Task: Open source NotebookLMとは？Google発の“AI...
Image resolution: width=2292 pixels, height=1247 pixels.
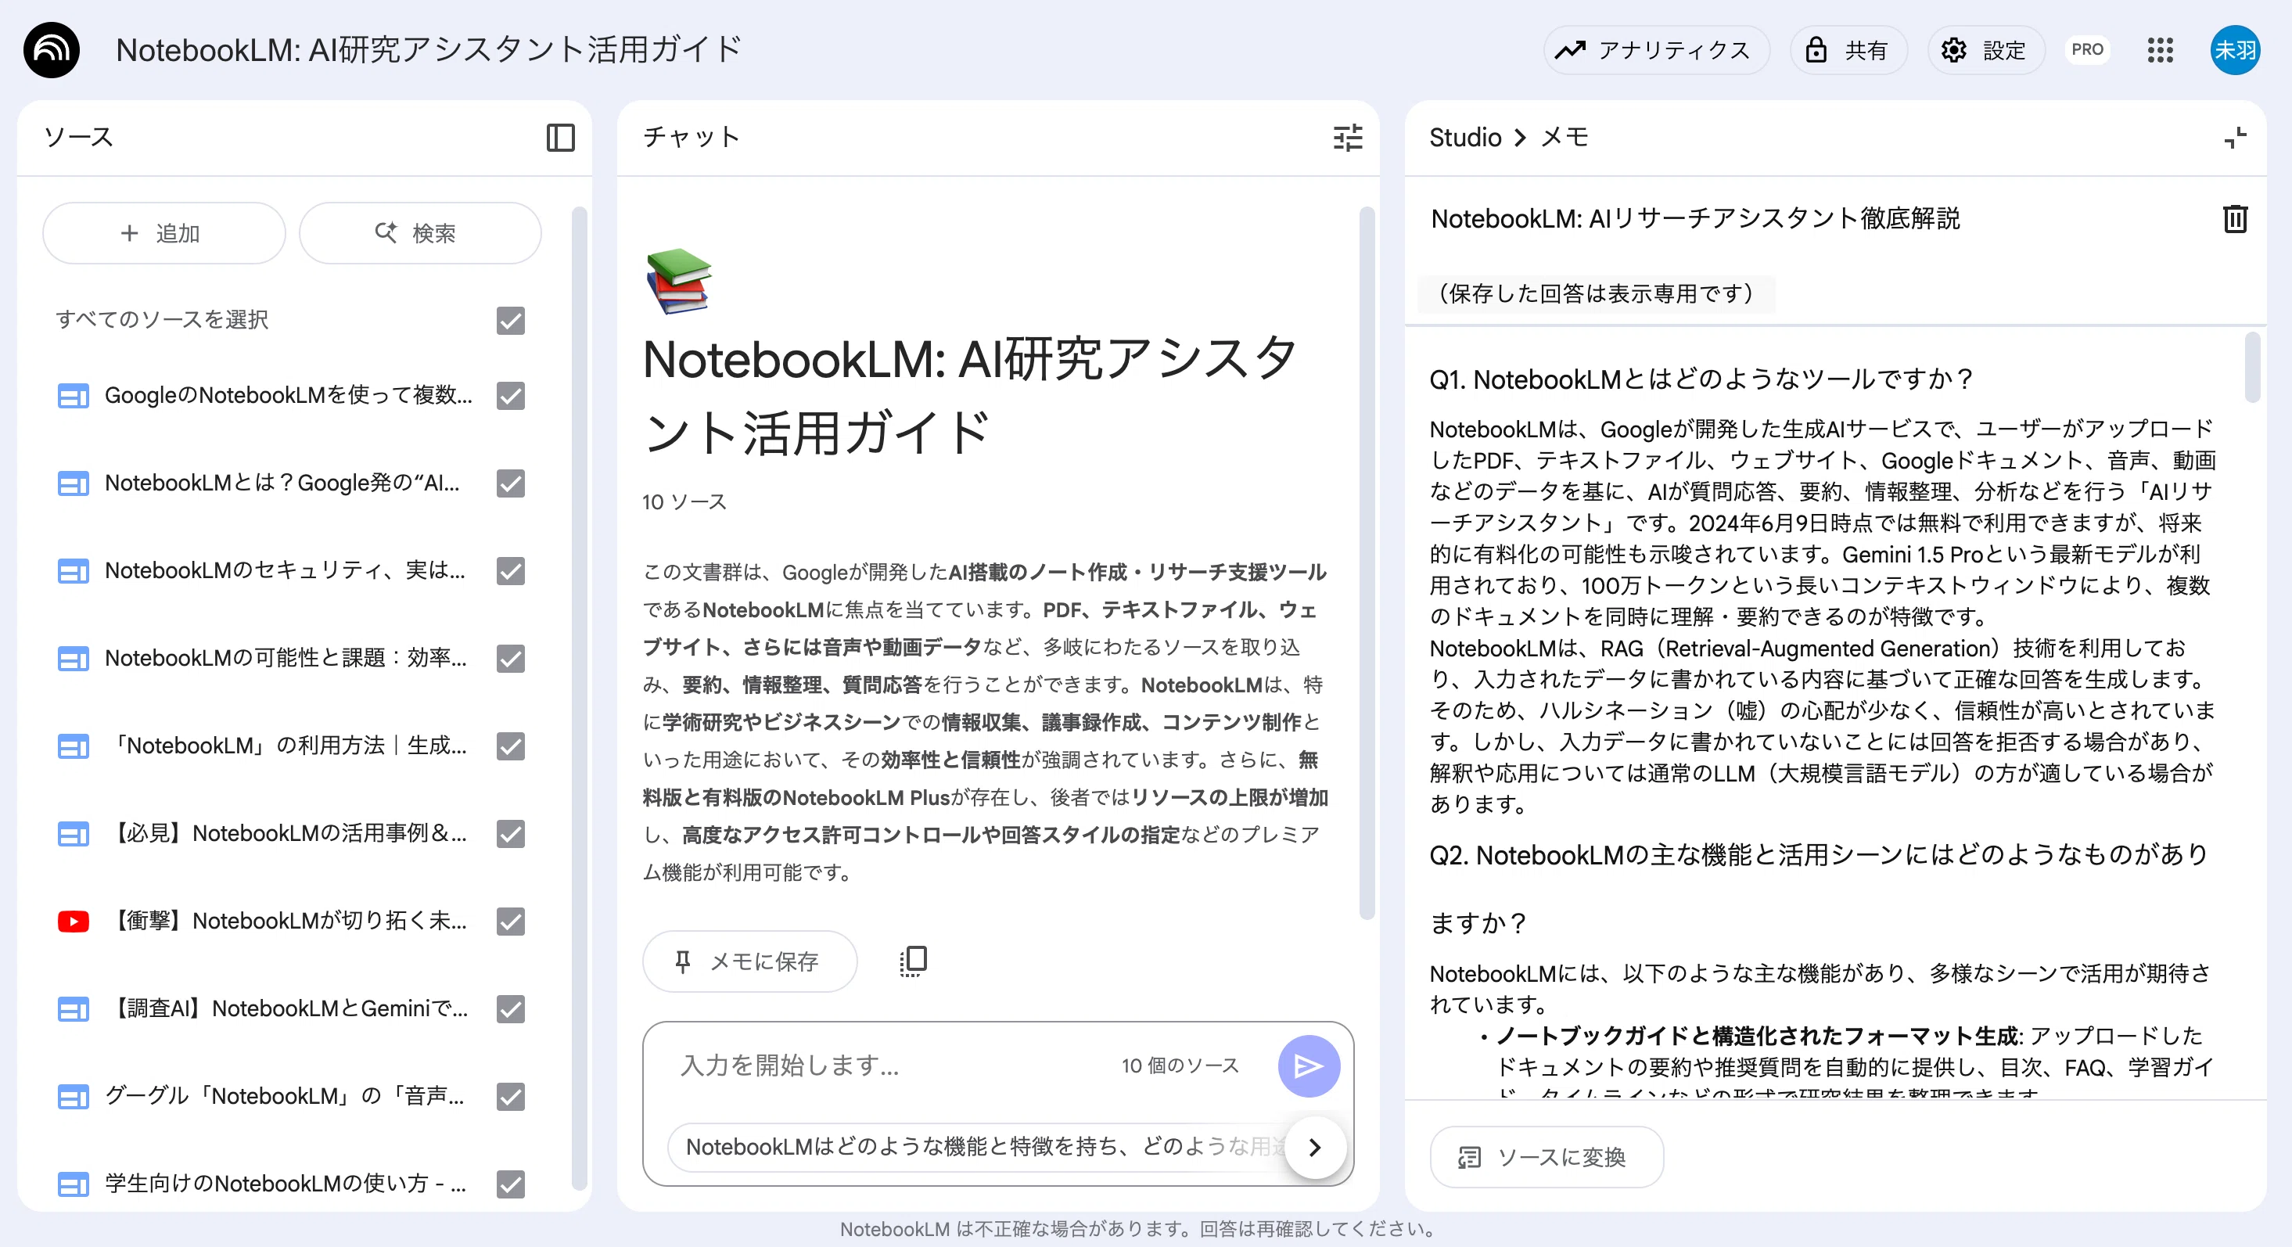Action: pyautogui.click(x=283, y=483)
